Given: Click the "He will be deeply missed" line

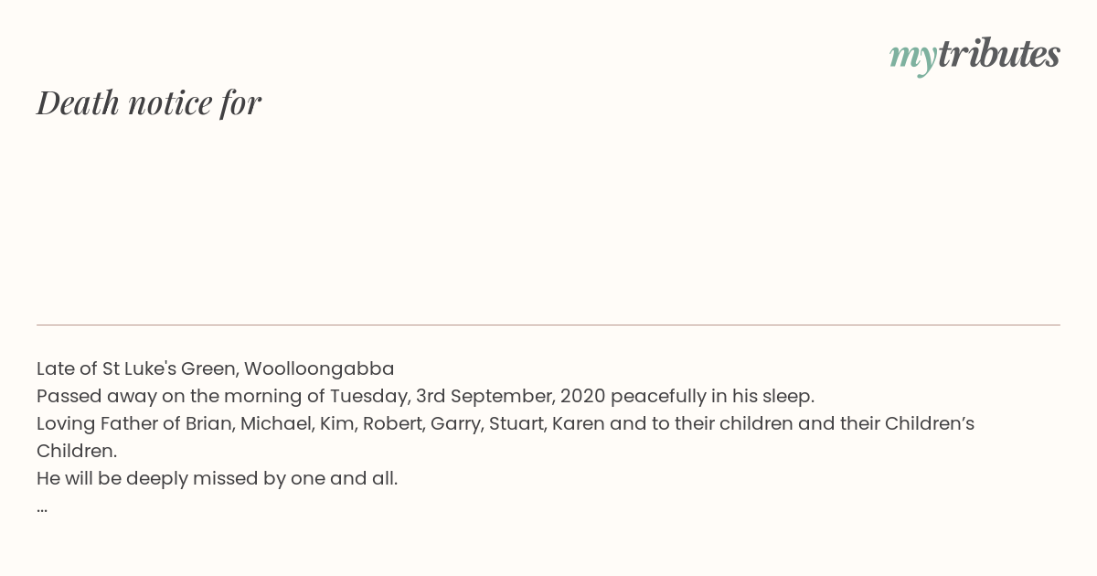Looking at the screenshot, I should pyautogui.click(x=218, y=479).
